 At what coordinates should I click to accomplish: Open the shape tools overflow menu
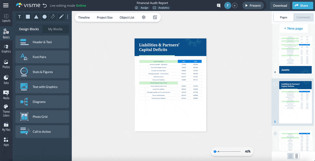point(67,17)
